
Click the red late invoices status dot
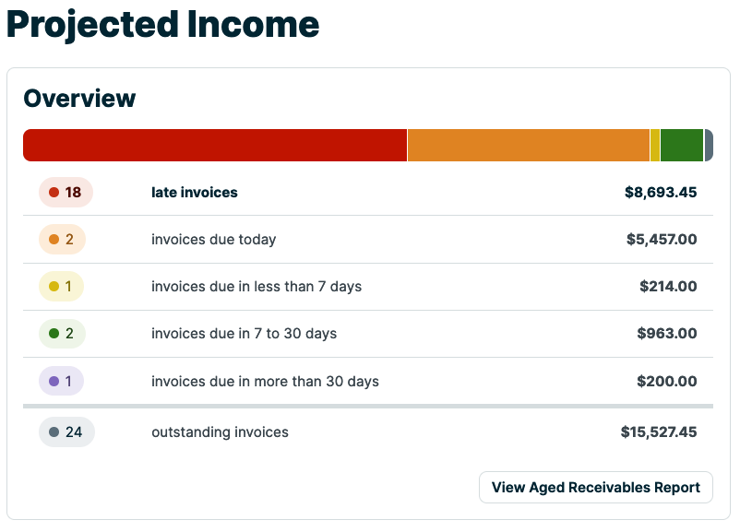click(x=52, y=192)
